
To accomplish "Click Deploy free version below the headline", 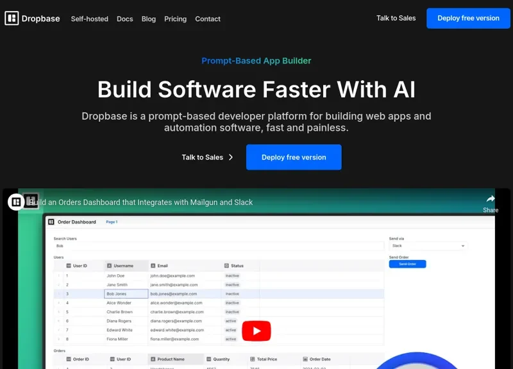I will (x=294, y=157).
